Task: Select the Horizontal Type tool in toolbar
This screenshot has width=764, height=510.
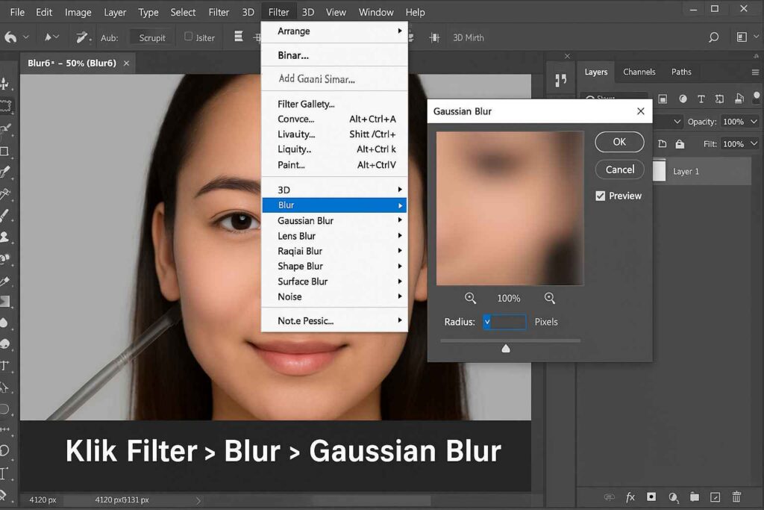Action: coord(5,366)
